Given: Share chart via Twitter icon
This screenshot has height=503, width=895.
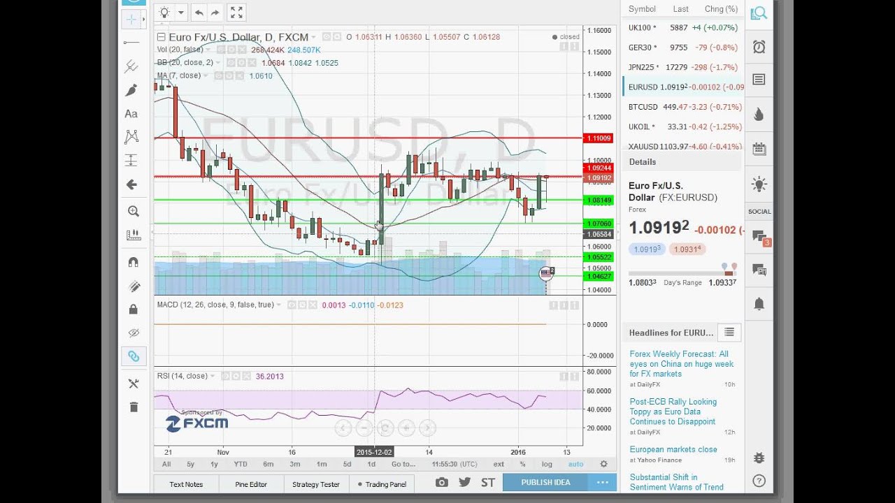Looking at the screenshot, I should pos(464,482).
